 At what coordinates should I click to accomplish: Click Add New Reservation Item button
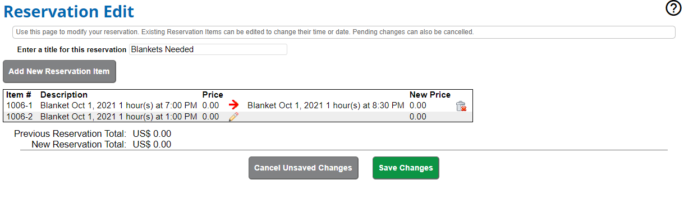click(59, 72)
